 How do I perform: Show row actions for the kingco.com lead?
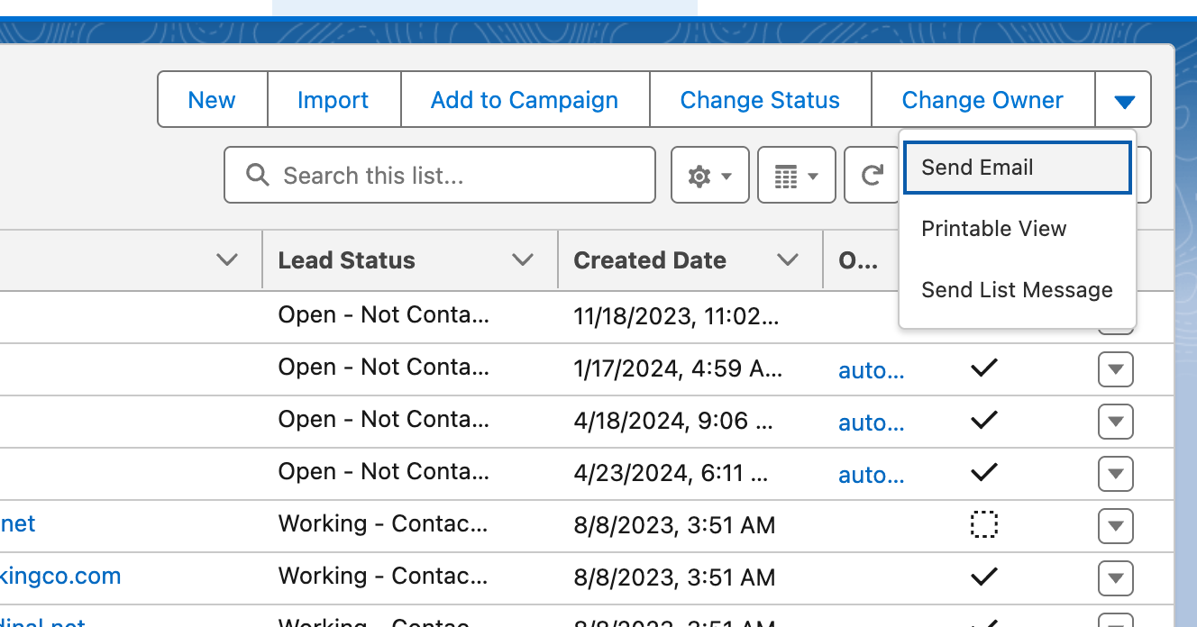click(x=1116, y=578)
